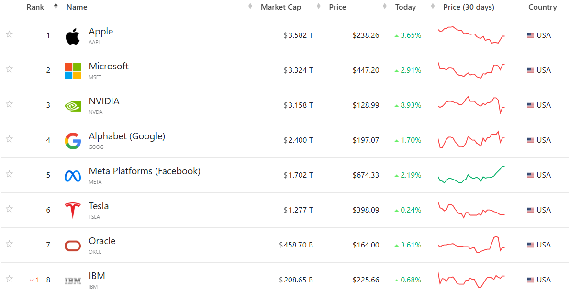Viewport: 569px width, 292px height.
Task: Click the red Tesla T logo
Action: point(73,211)
